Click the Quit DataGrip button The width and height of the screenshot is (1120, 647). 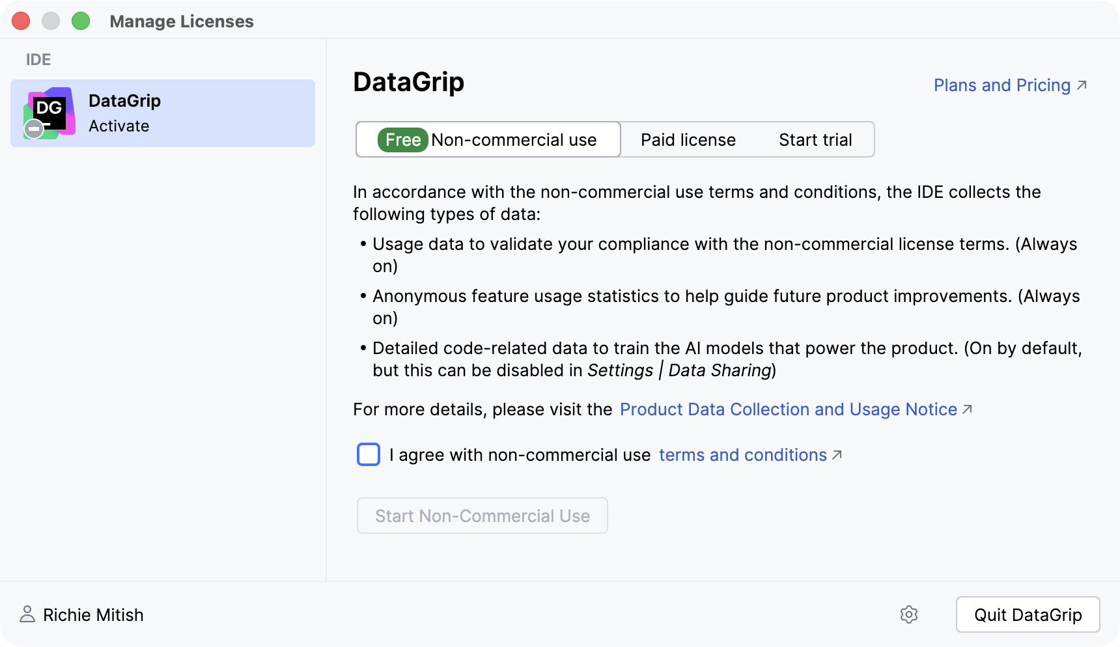[x=1028, y=614]
